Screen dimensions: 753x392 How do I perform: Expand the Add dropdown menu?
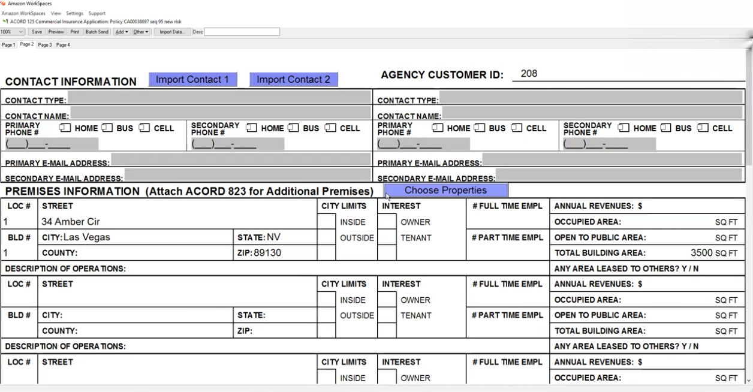click(x=122, y=32)
